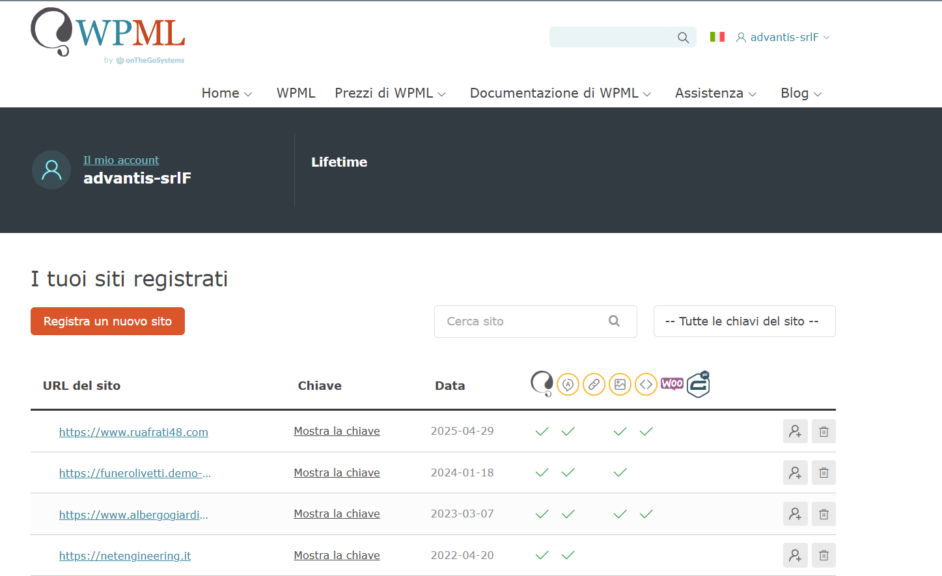Delete the netengineering.it site with trash icon
Screen dimensions: 942x576
[x=824, y=555]
